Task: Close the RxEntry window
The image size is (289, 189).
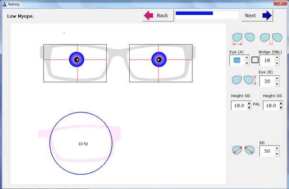Action: coord(280,3)
